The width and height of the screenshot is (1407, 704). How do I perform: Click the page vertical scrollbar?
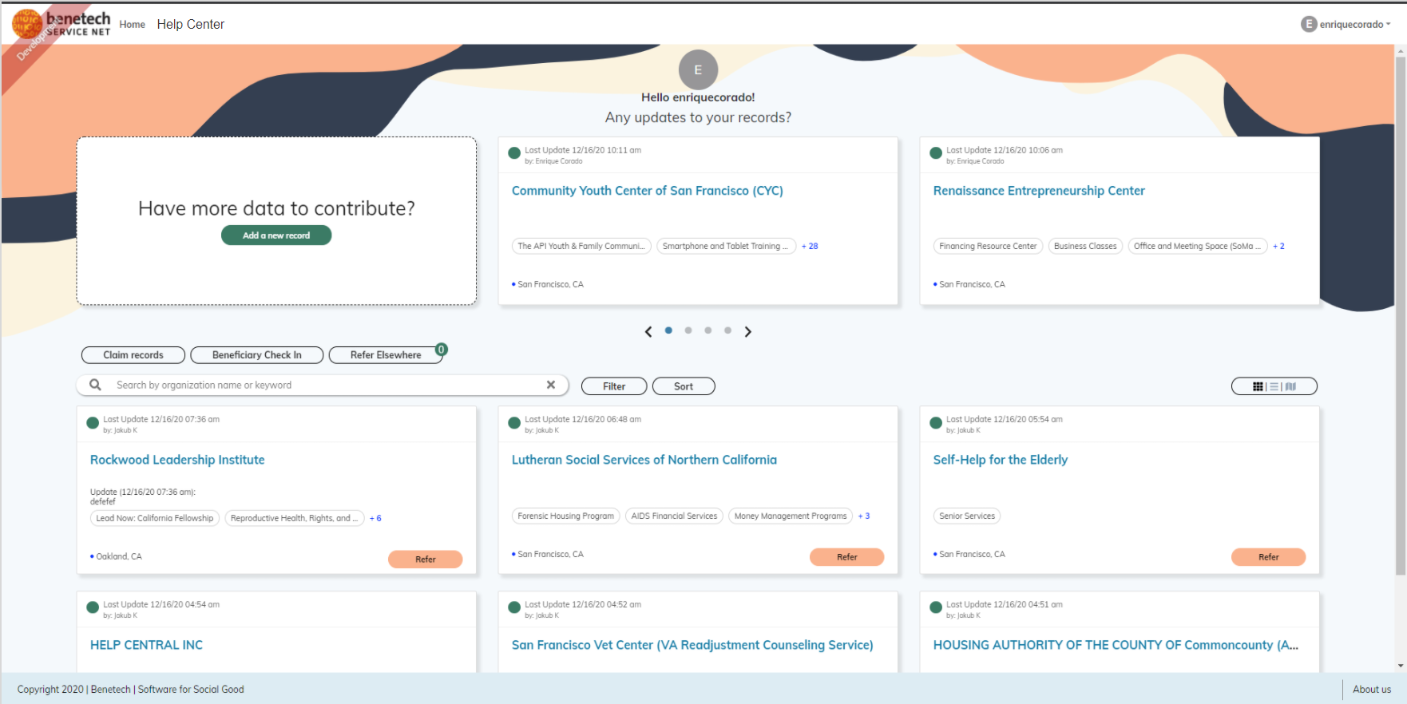click(x=1401, y=316)
